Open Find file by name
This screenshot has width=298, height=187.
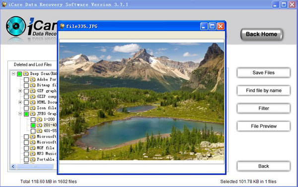click(x=264, y=91)
